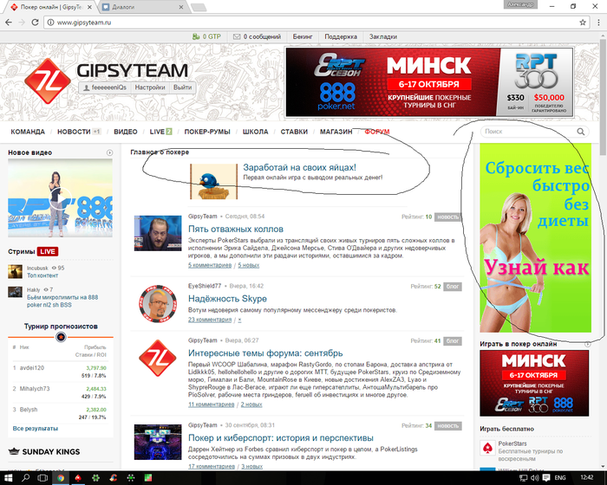Viewport: 607px width, 485px height.
Task: Open the КОМАНДА menu item
Action: (x=28, y=132)
